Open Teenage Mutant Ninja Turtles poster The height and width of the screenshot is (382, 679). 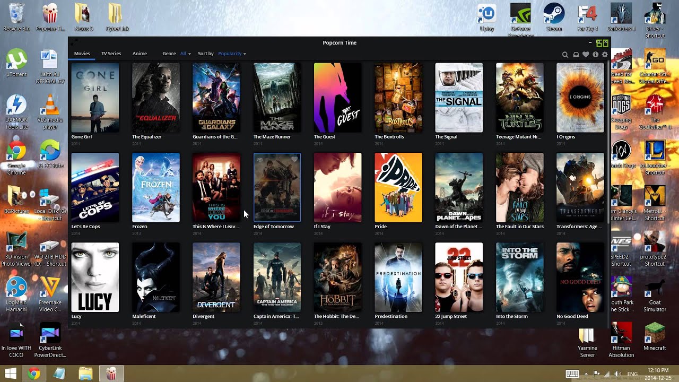[x=519, y=98]
